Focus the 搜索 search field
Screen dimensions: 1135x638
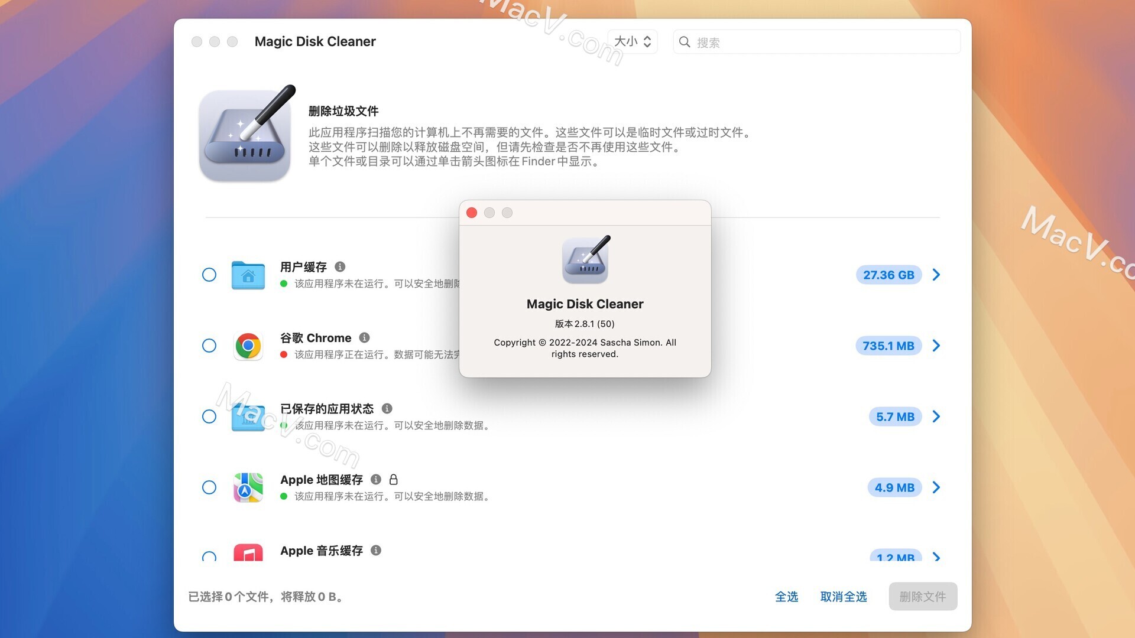click(x=817, y=42)
